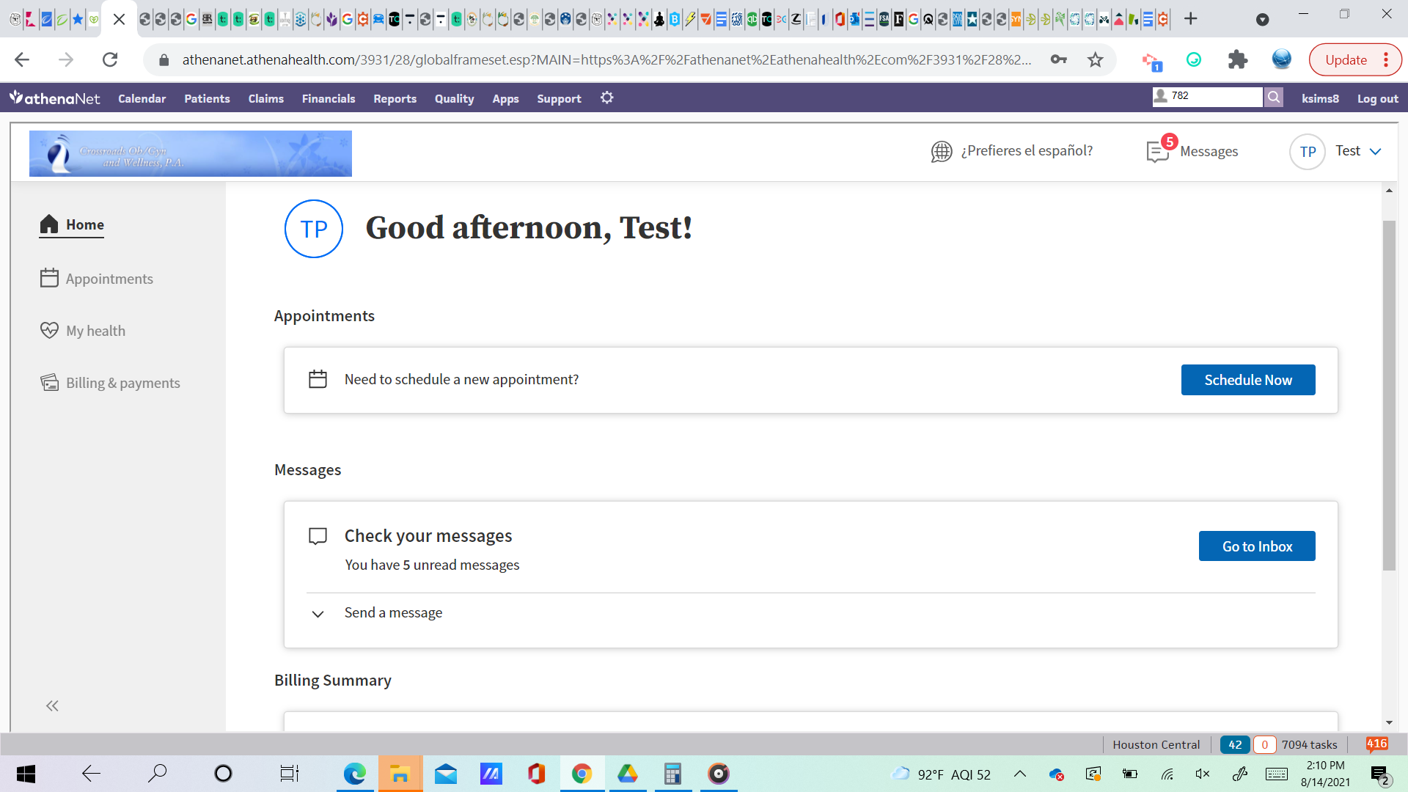
Task: Open Messages icon with 5 badge
Action: [1159, 150]
